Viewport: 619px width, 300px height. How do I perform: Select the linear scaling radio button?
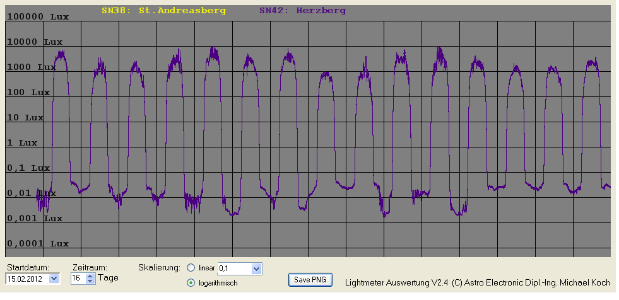[191, 268]
